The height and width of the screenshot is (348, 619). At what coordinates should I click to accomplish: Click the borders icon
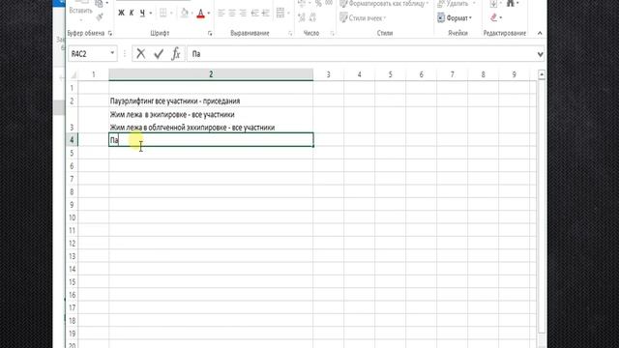tap(163, 13)
